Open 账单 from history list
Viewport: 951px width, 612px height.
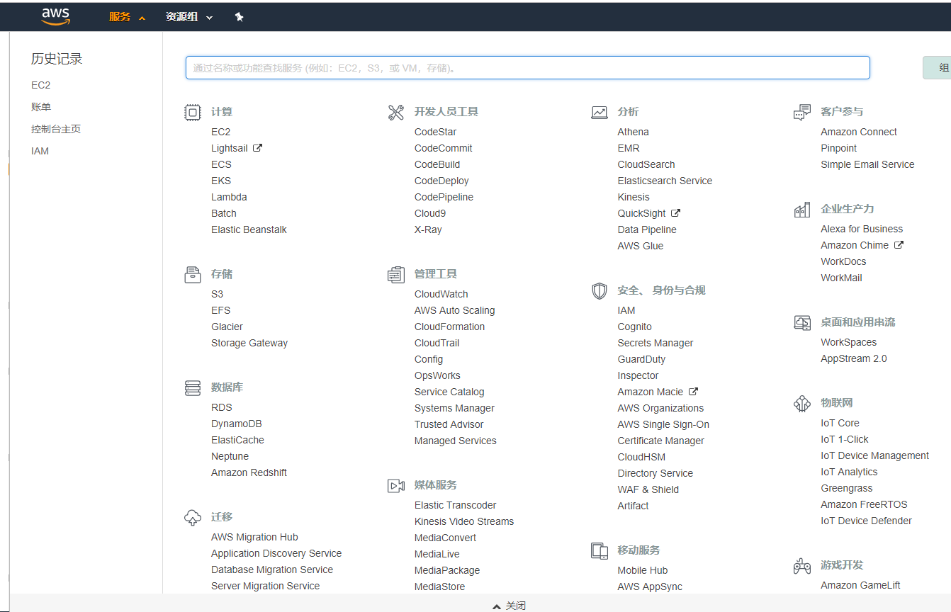41,107
